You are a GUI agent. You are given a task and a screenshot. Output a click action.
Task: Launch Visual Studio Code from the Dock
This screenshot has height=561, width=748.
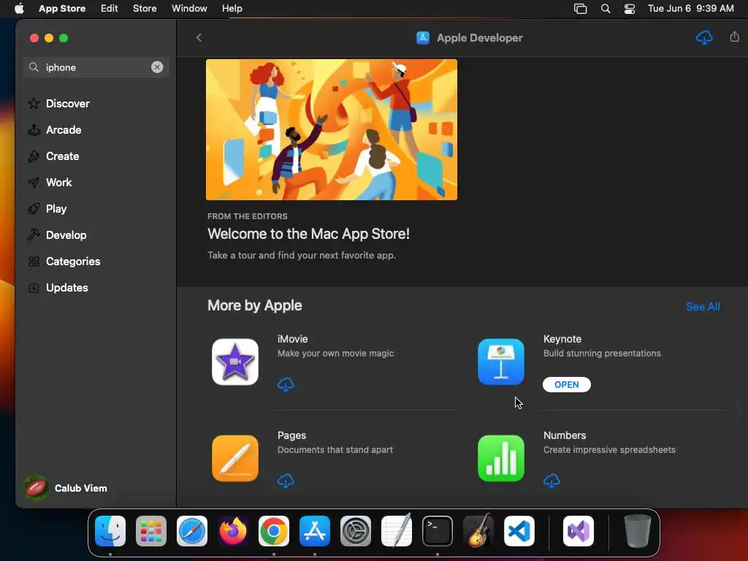pos(519,531)
